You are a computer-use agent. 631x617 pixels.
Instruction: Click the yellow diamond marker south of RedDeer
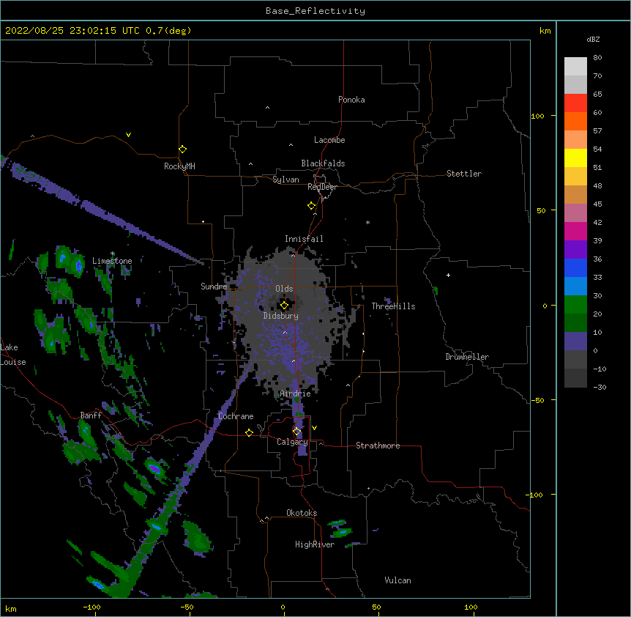tap(312, 206)
